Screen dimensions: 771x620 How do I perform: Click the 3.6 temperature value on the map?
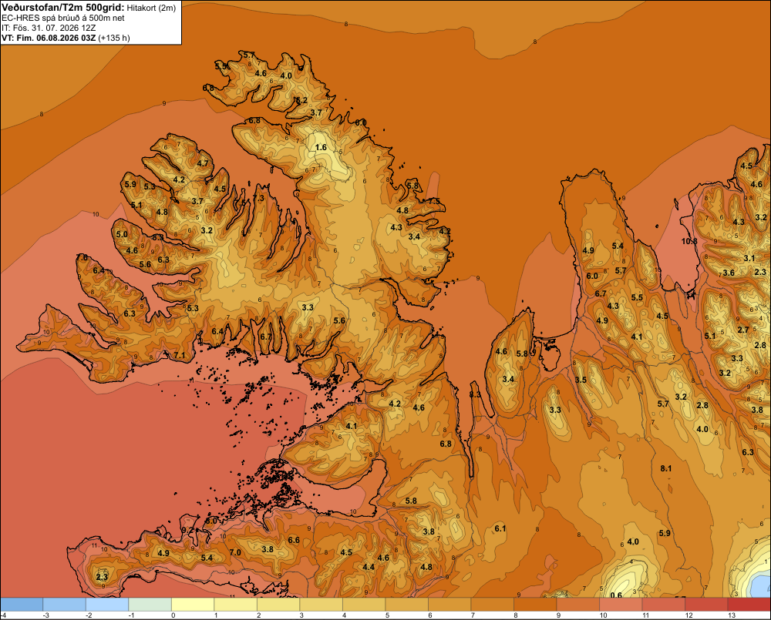point(729,273)
